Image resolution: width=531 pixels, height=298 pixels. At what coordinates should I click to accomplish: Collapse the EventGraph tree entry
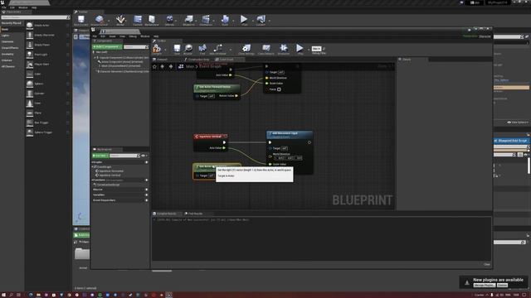pos(93,167)
